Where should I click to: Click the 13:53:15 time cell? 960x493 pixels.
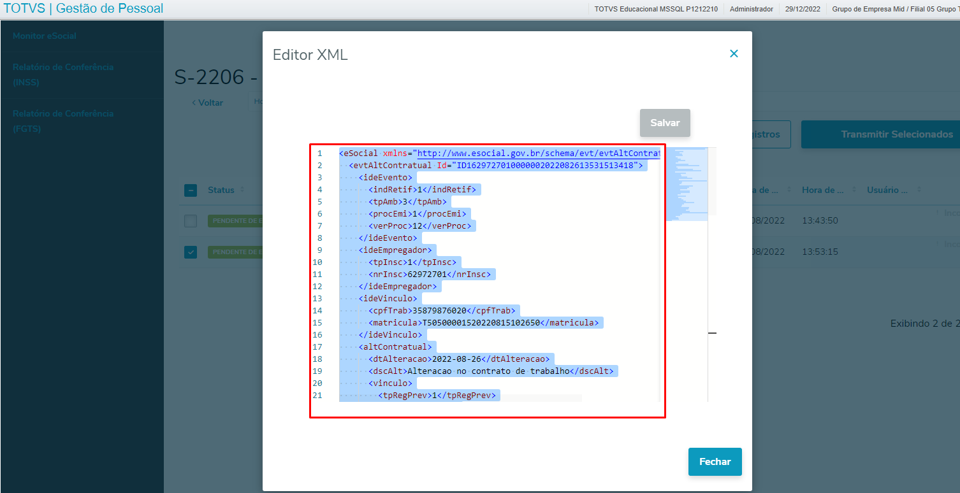pyautogui.click(x=820, y=252)
